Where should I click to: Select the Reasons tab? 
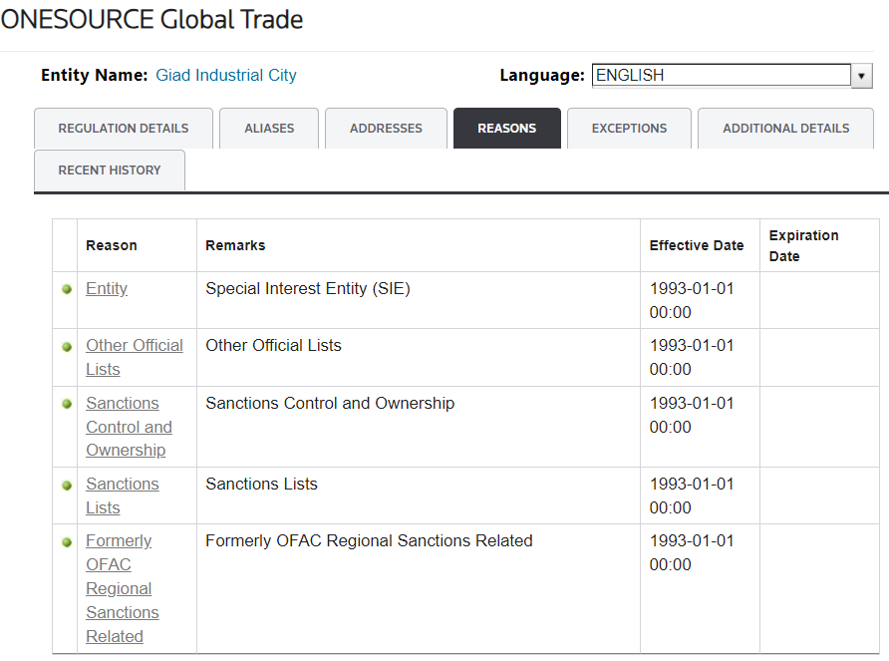click(x=506, y=129)
